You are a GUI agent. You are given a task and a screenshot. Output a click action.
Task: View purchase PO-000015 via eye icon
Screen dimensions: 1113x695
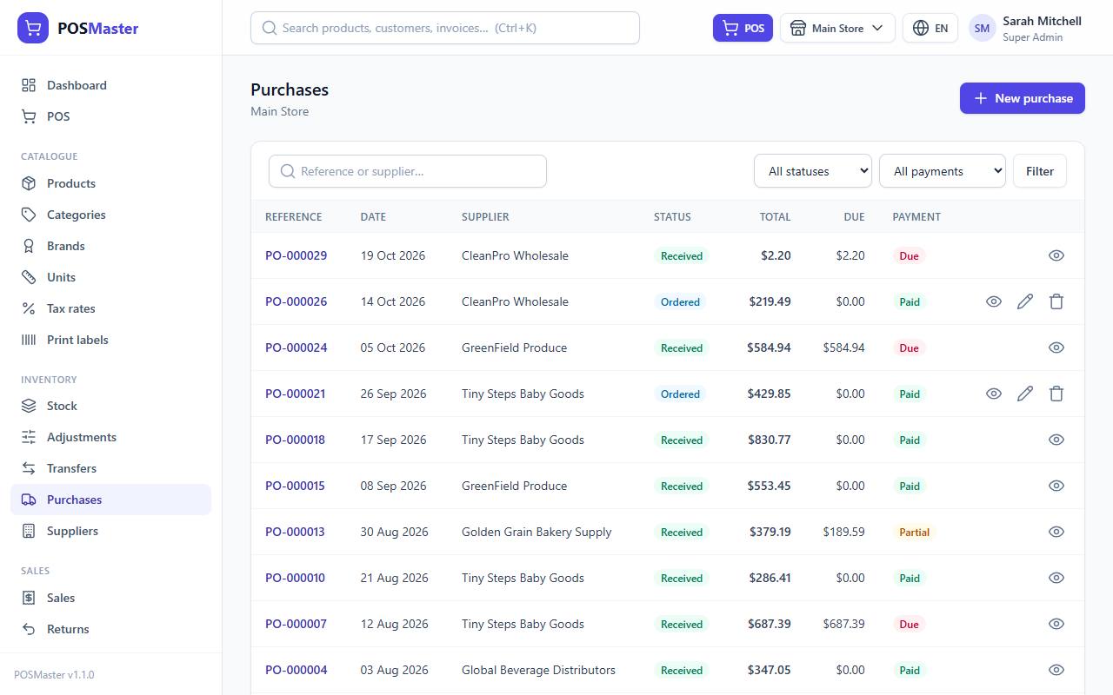tap(1056, 486)
